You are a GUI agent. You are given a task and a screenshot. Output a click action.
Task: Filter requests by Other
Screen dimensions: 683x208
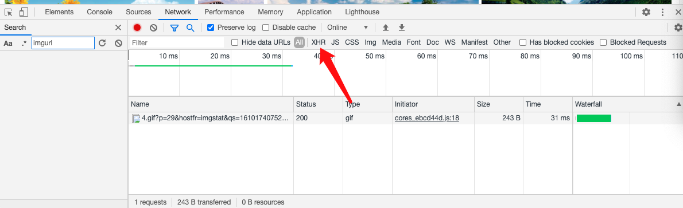[x=502, y=42]
